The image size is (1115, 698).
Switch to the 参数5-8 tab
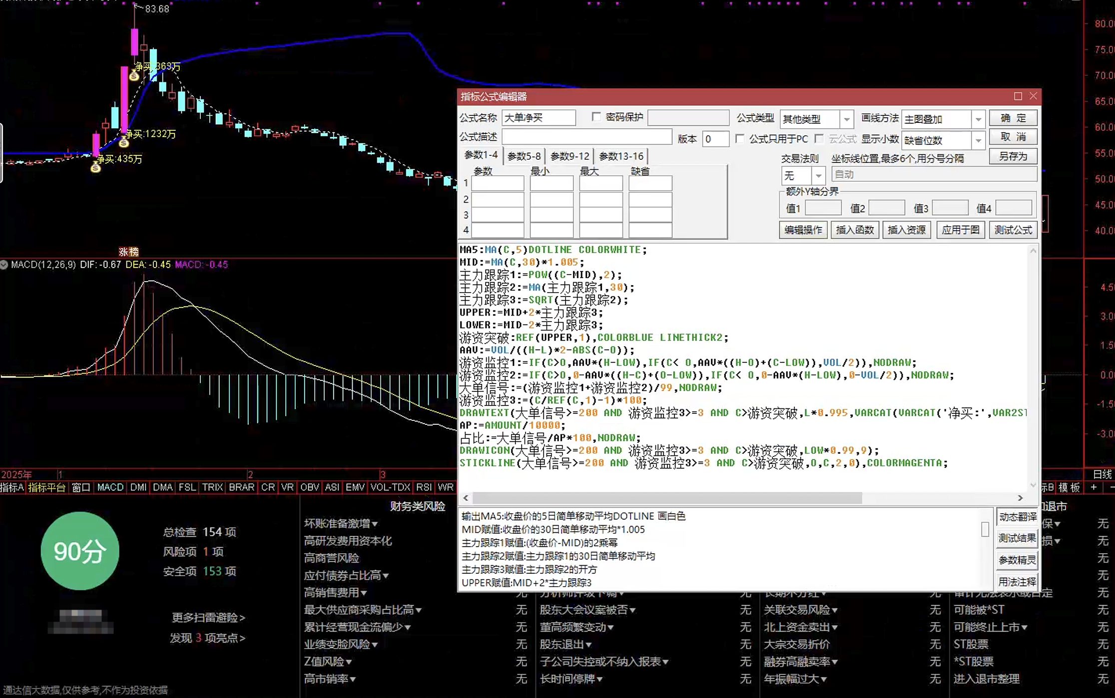[x=524, y=156]
